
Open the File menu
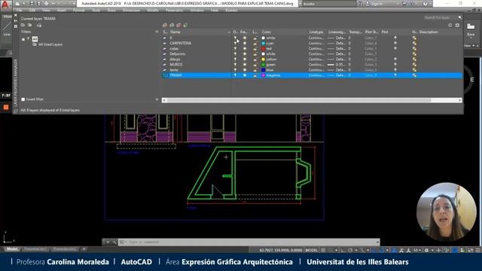(19, 10)
